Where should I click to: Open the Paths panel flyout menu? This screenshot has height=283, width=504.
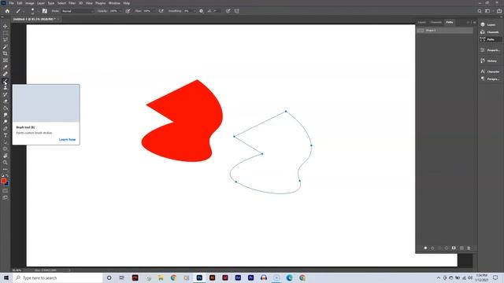474,22
